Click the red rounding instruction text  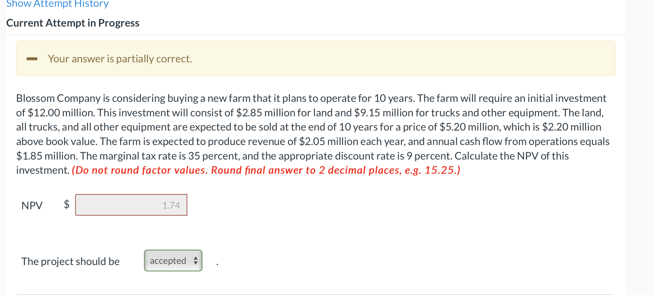(266, 170)
